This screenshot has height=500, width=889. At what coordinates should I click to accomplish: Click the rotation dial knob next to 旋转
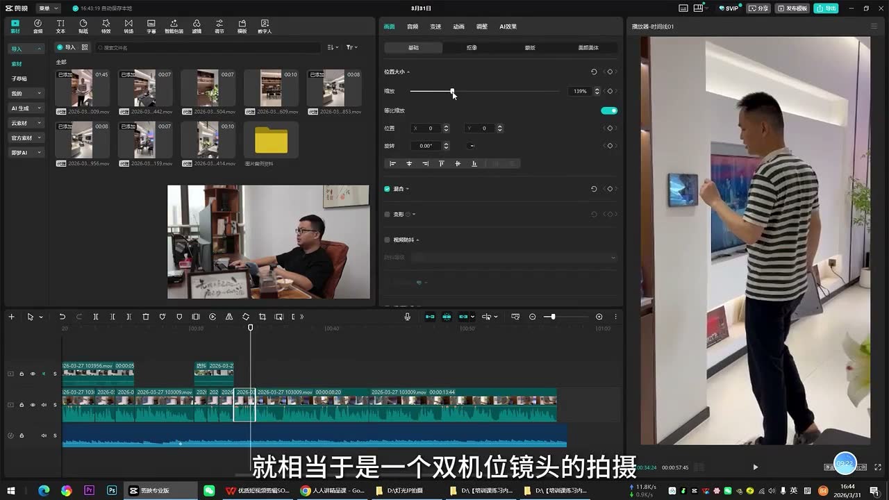tap(472, 146)
